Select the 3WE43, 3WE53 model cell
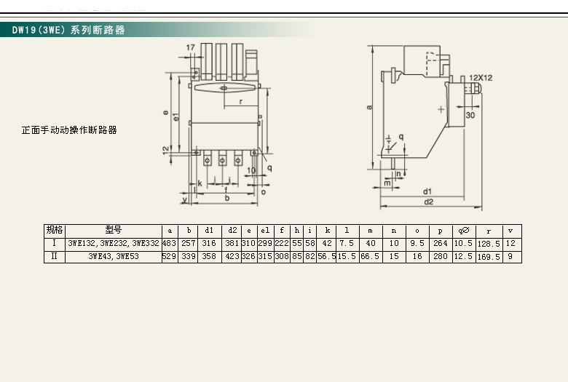This screenshot has height=382, width=568. (x=113, y=256)
